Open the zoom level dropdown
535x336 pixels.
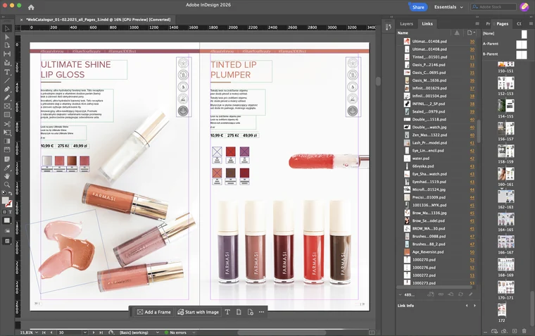point(36,332)
